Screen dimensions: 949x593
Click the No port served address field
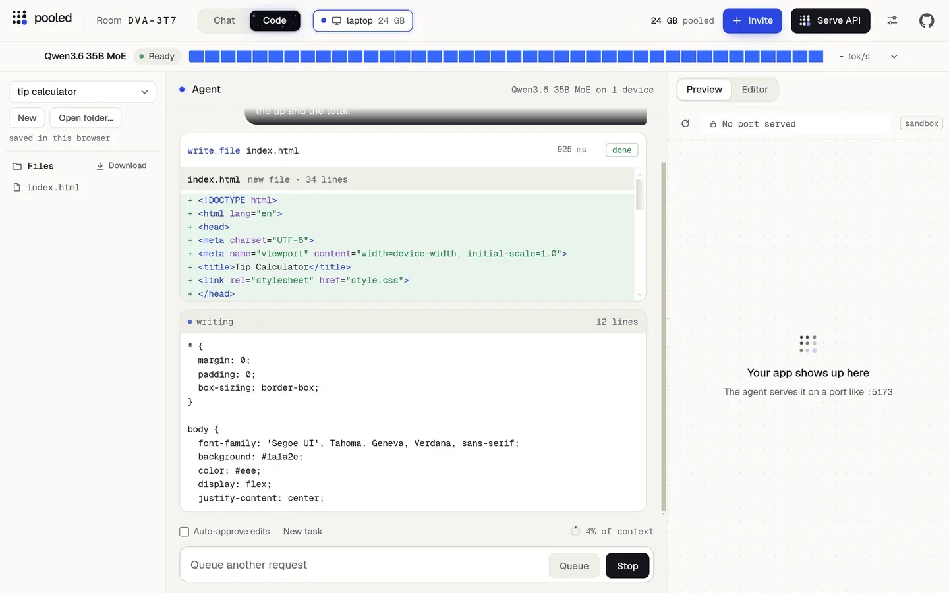coord(796,124)
